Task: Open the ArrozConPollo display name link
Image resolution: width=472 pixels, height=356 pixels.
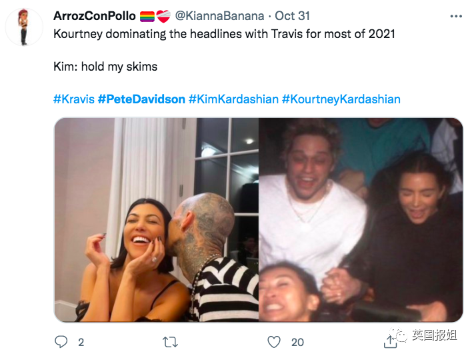Action: [95, 15]
